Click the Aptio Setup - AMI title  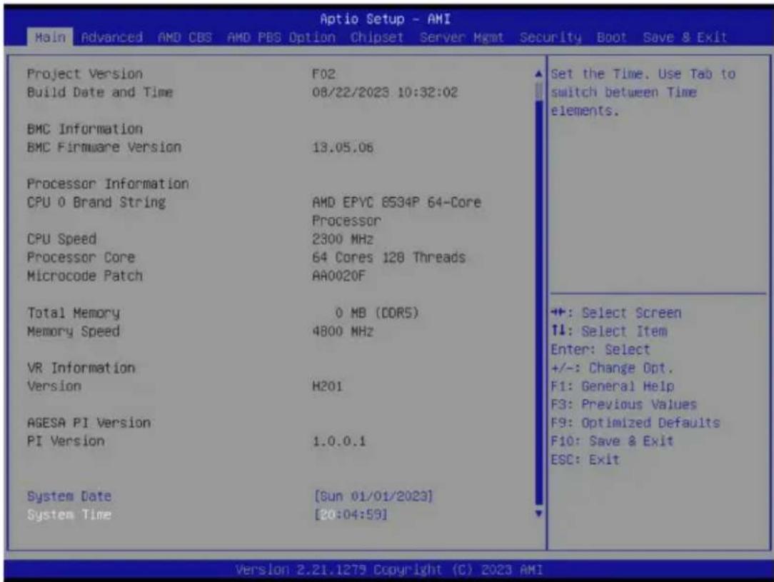[385, 19]
